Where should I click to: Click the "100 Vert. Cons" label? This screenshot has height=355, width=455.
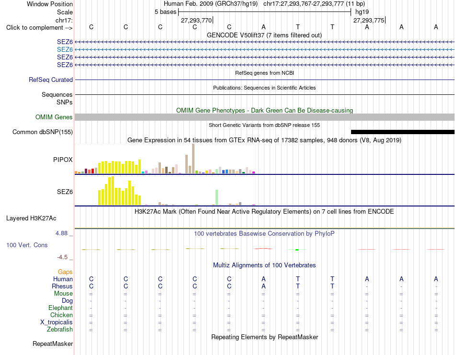27,245
